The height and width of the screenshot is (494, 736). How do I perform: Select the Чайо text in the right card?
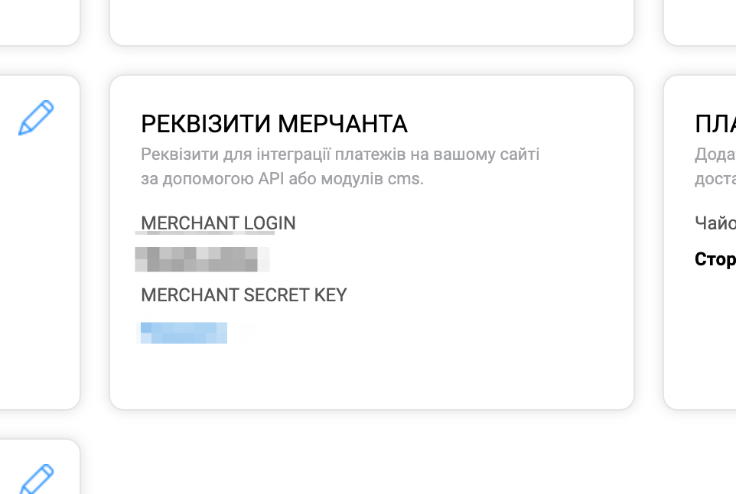coord(715,223)
